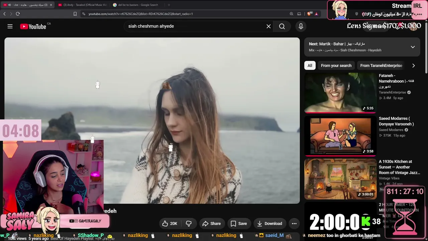Click the main video player

(152, 120)
